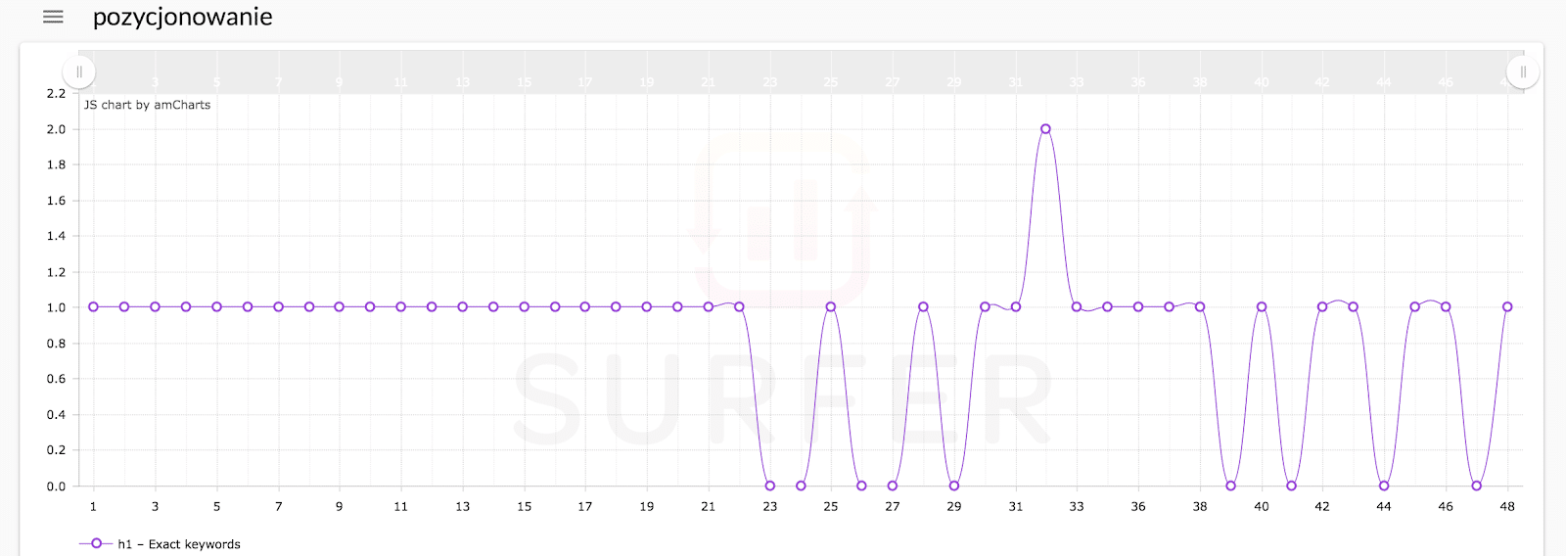Open the 'JS chart by amCharts' link
The image size is (1566, 556).
[x=147, y=105]
